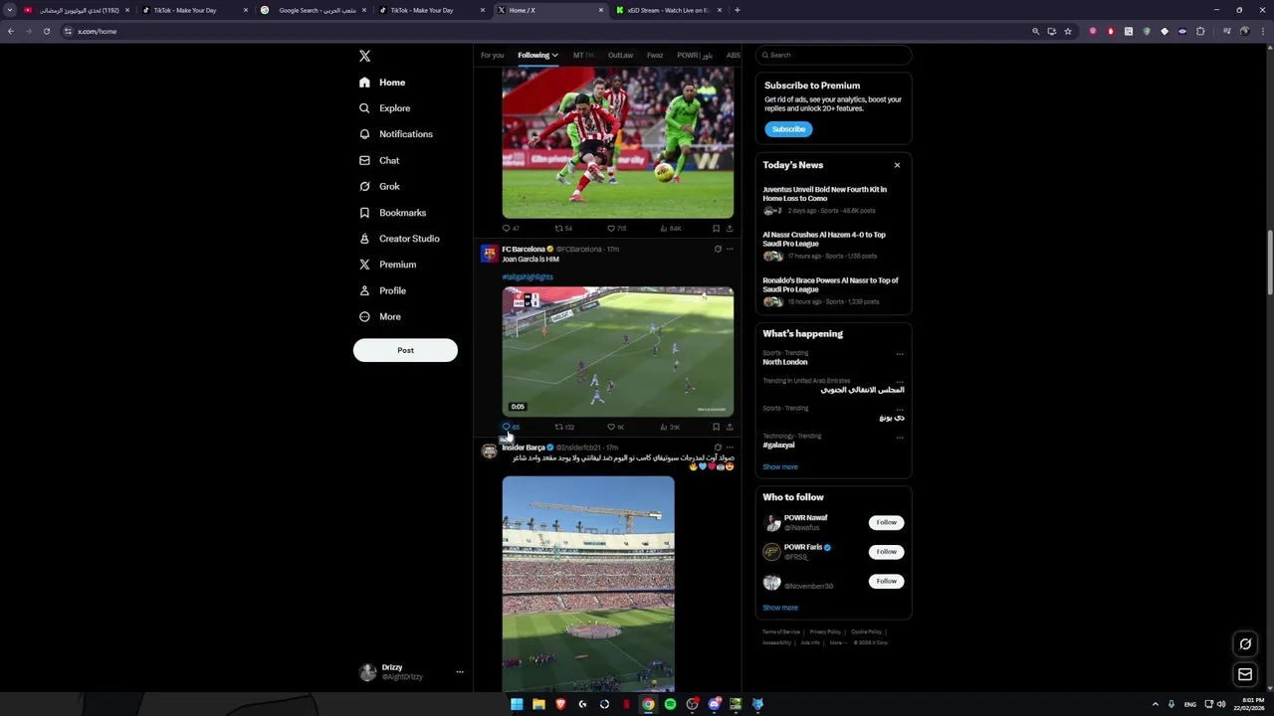Image resolution: width=1274 pixels, height=716 pixels.
Task: Open Grok from the sidebar
Action: click(379, 186)
